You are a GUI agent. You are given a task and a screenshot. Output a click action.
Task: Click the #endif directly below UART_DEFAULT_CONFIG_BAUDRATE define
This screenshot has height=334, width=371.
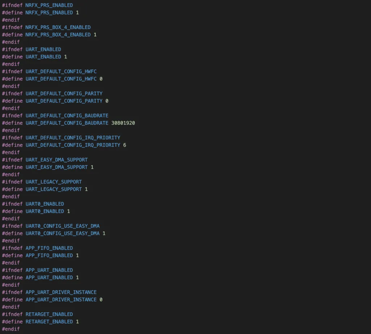11,130
